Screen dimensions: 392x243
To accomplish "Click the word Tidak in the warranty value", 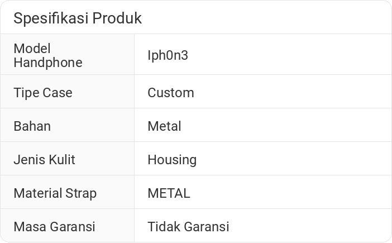I will coord(162,227).
